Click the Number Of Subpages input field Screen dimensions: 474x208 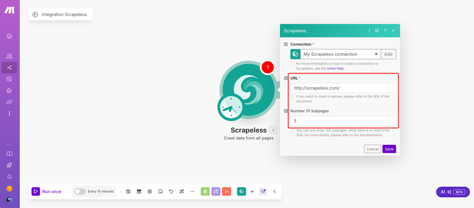343,121
